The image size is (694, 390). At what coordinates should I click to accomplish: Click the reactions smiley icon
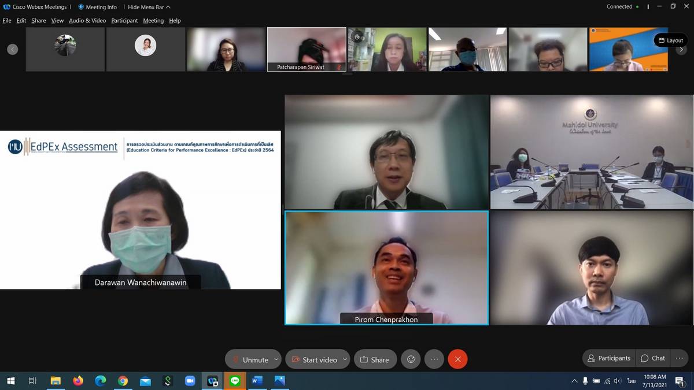[x=411, y=359]
